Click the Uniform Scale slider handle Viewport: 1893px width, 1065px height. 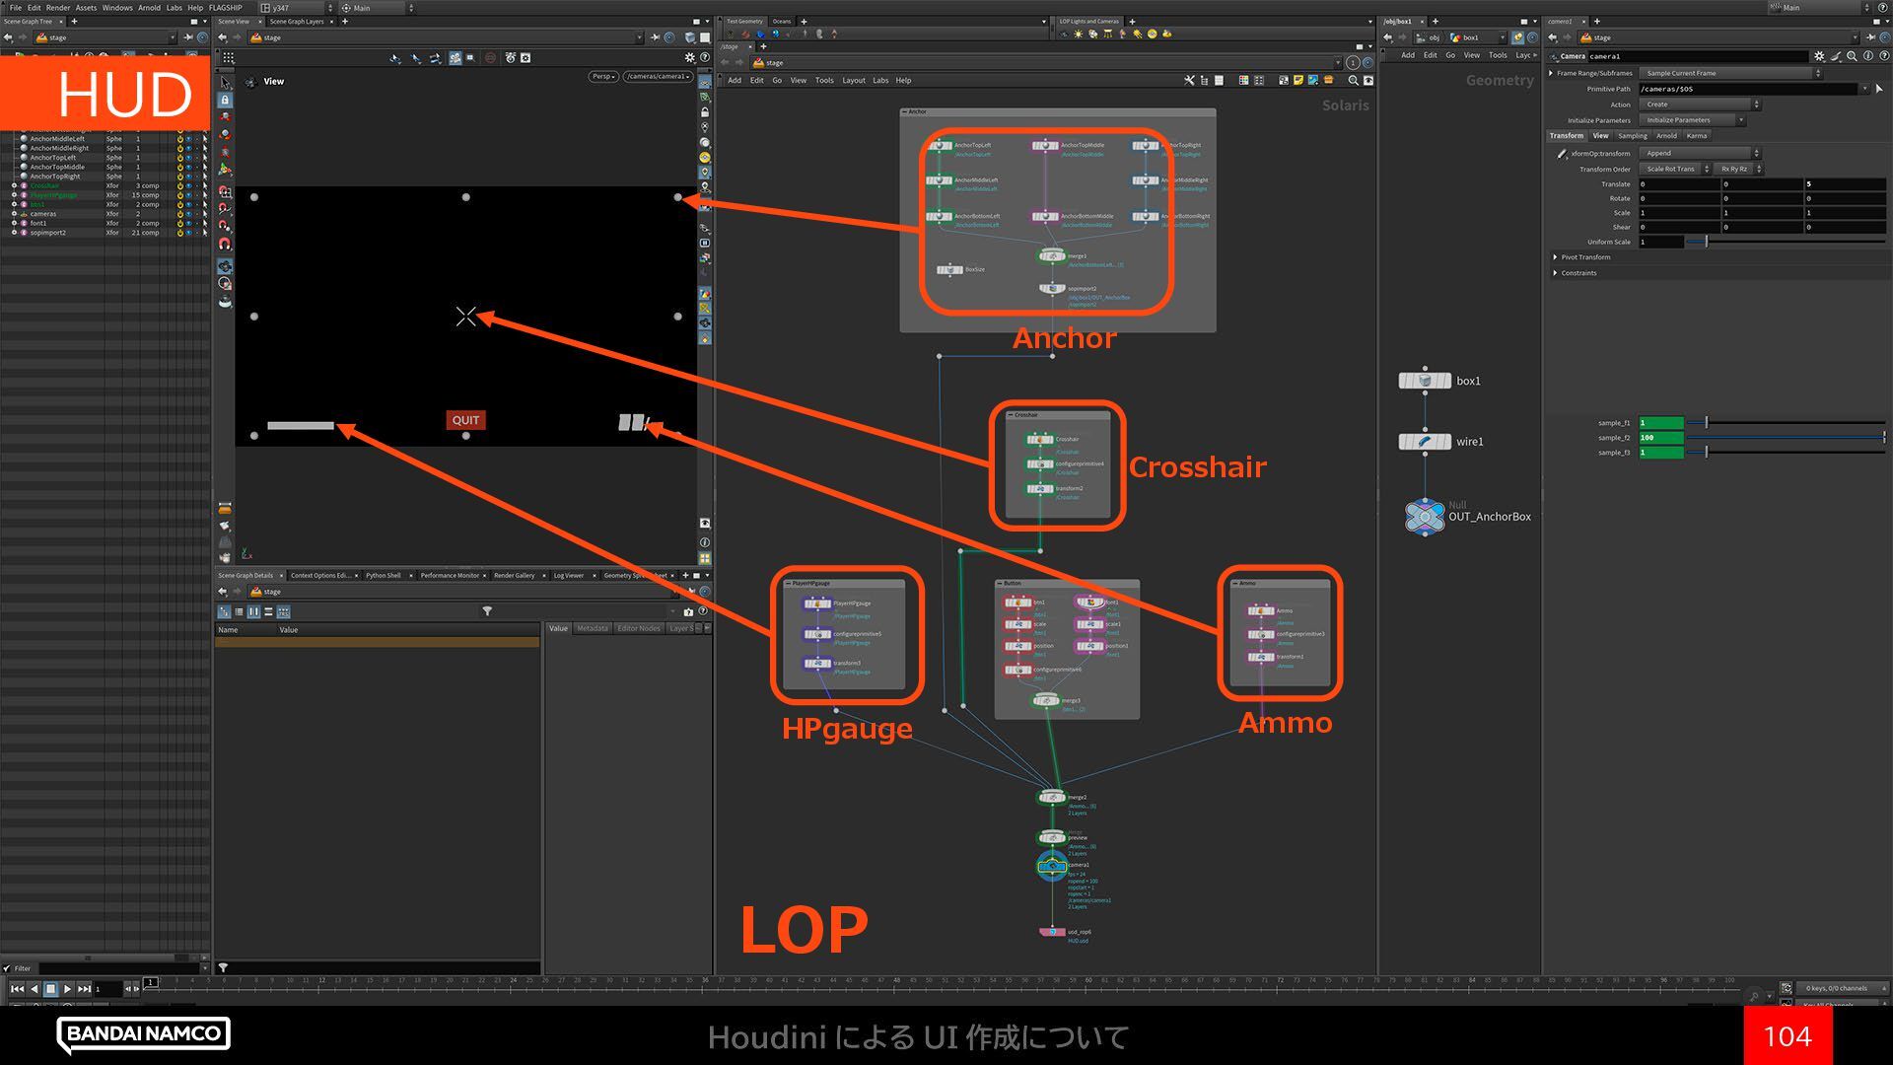pos(1707,242)
